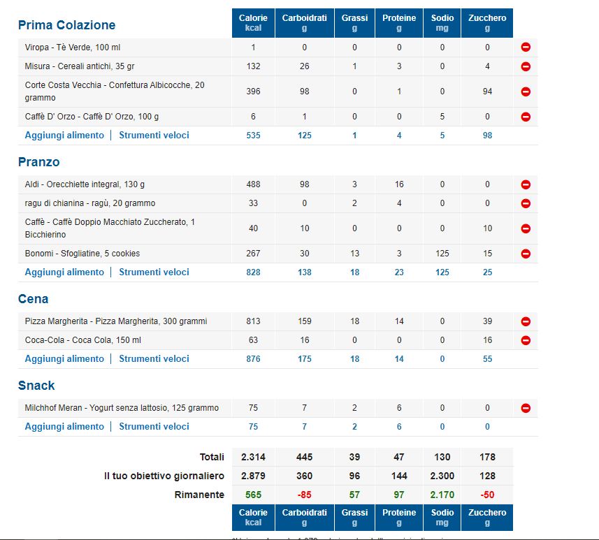Click the Il tuo obiettivo giornaliero label

click(x=164, y=476)
